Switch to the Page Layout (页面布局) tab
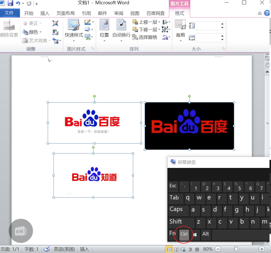Image resolution: width=271 pixels, height=253 pixels. click(x=65, y=13)
